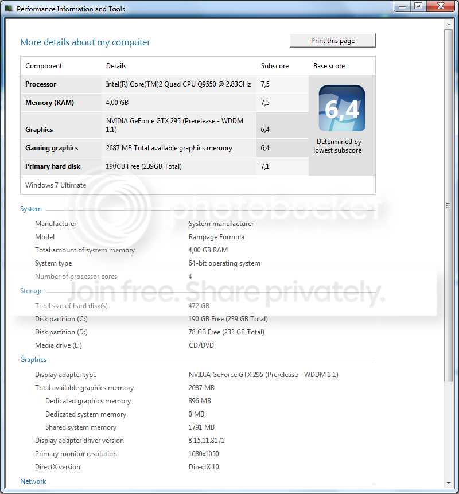Minimize the Performance Information window
This screenshot has height=494, width=459.
click(x=402, y=6)
